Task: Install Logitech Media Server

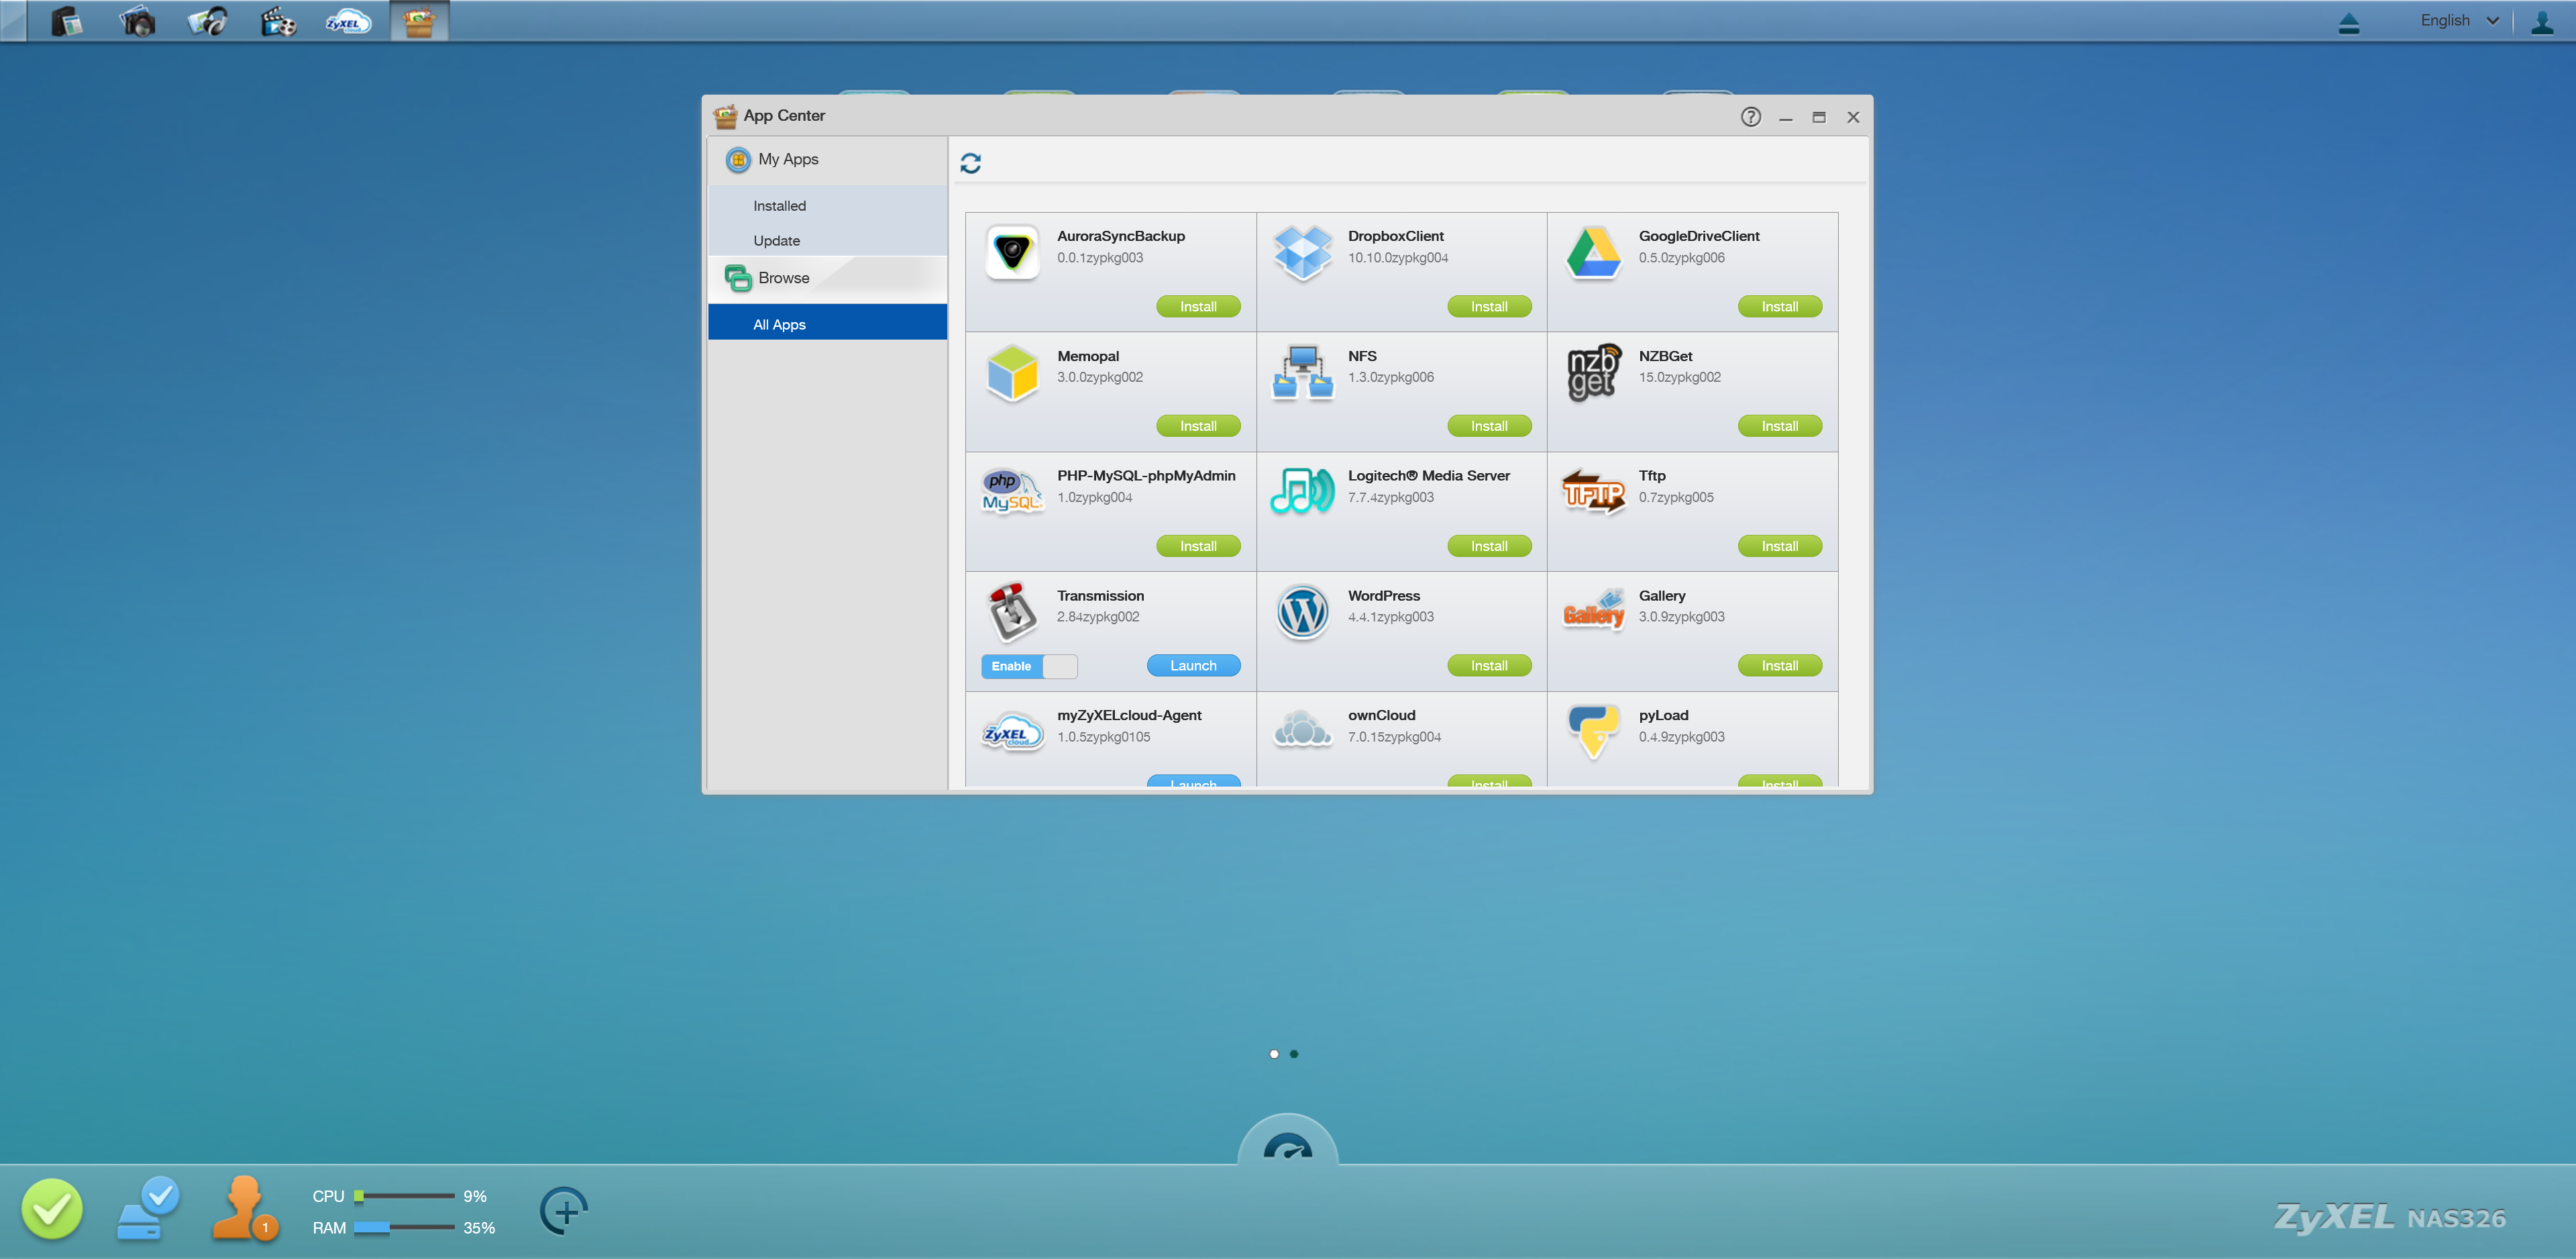Action: [x=1489, y=546]
